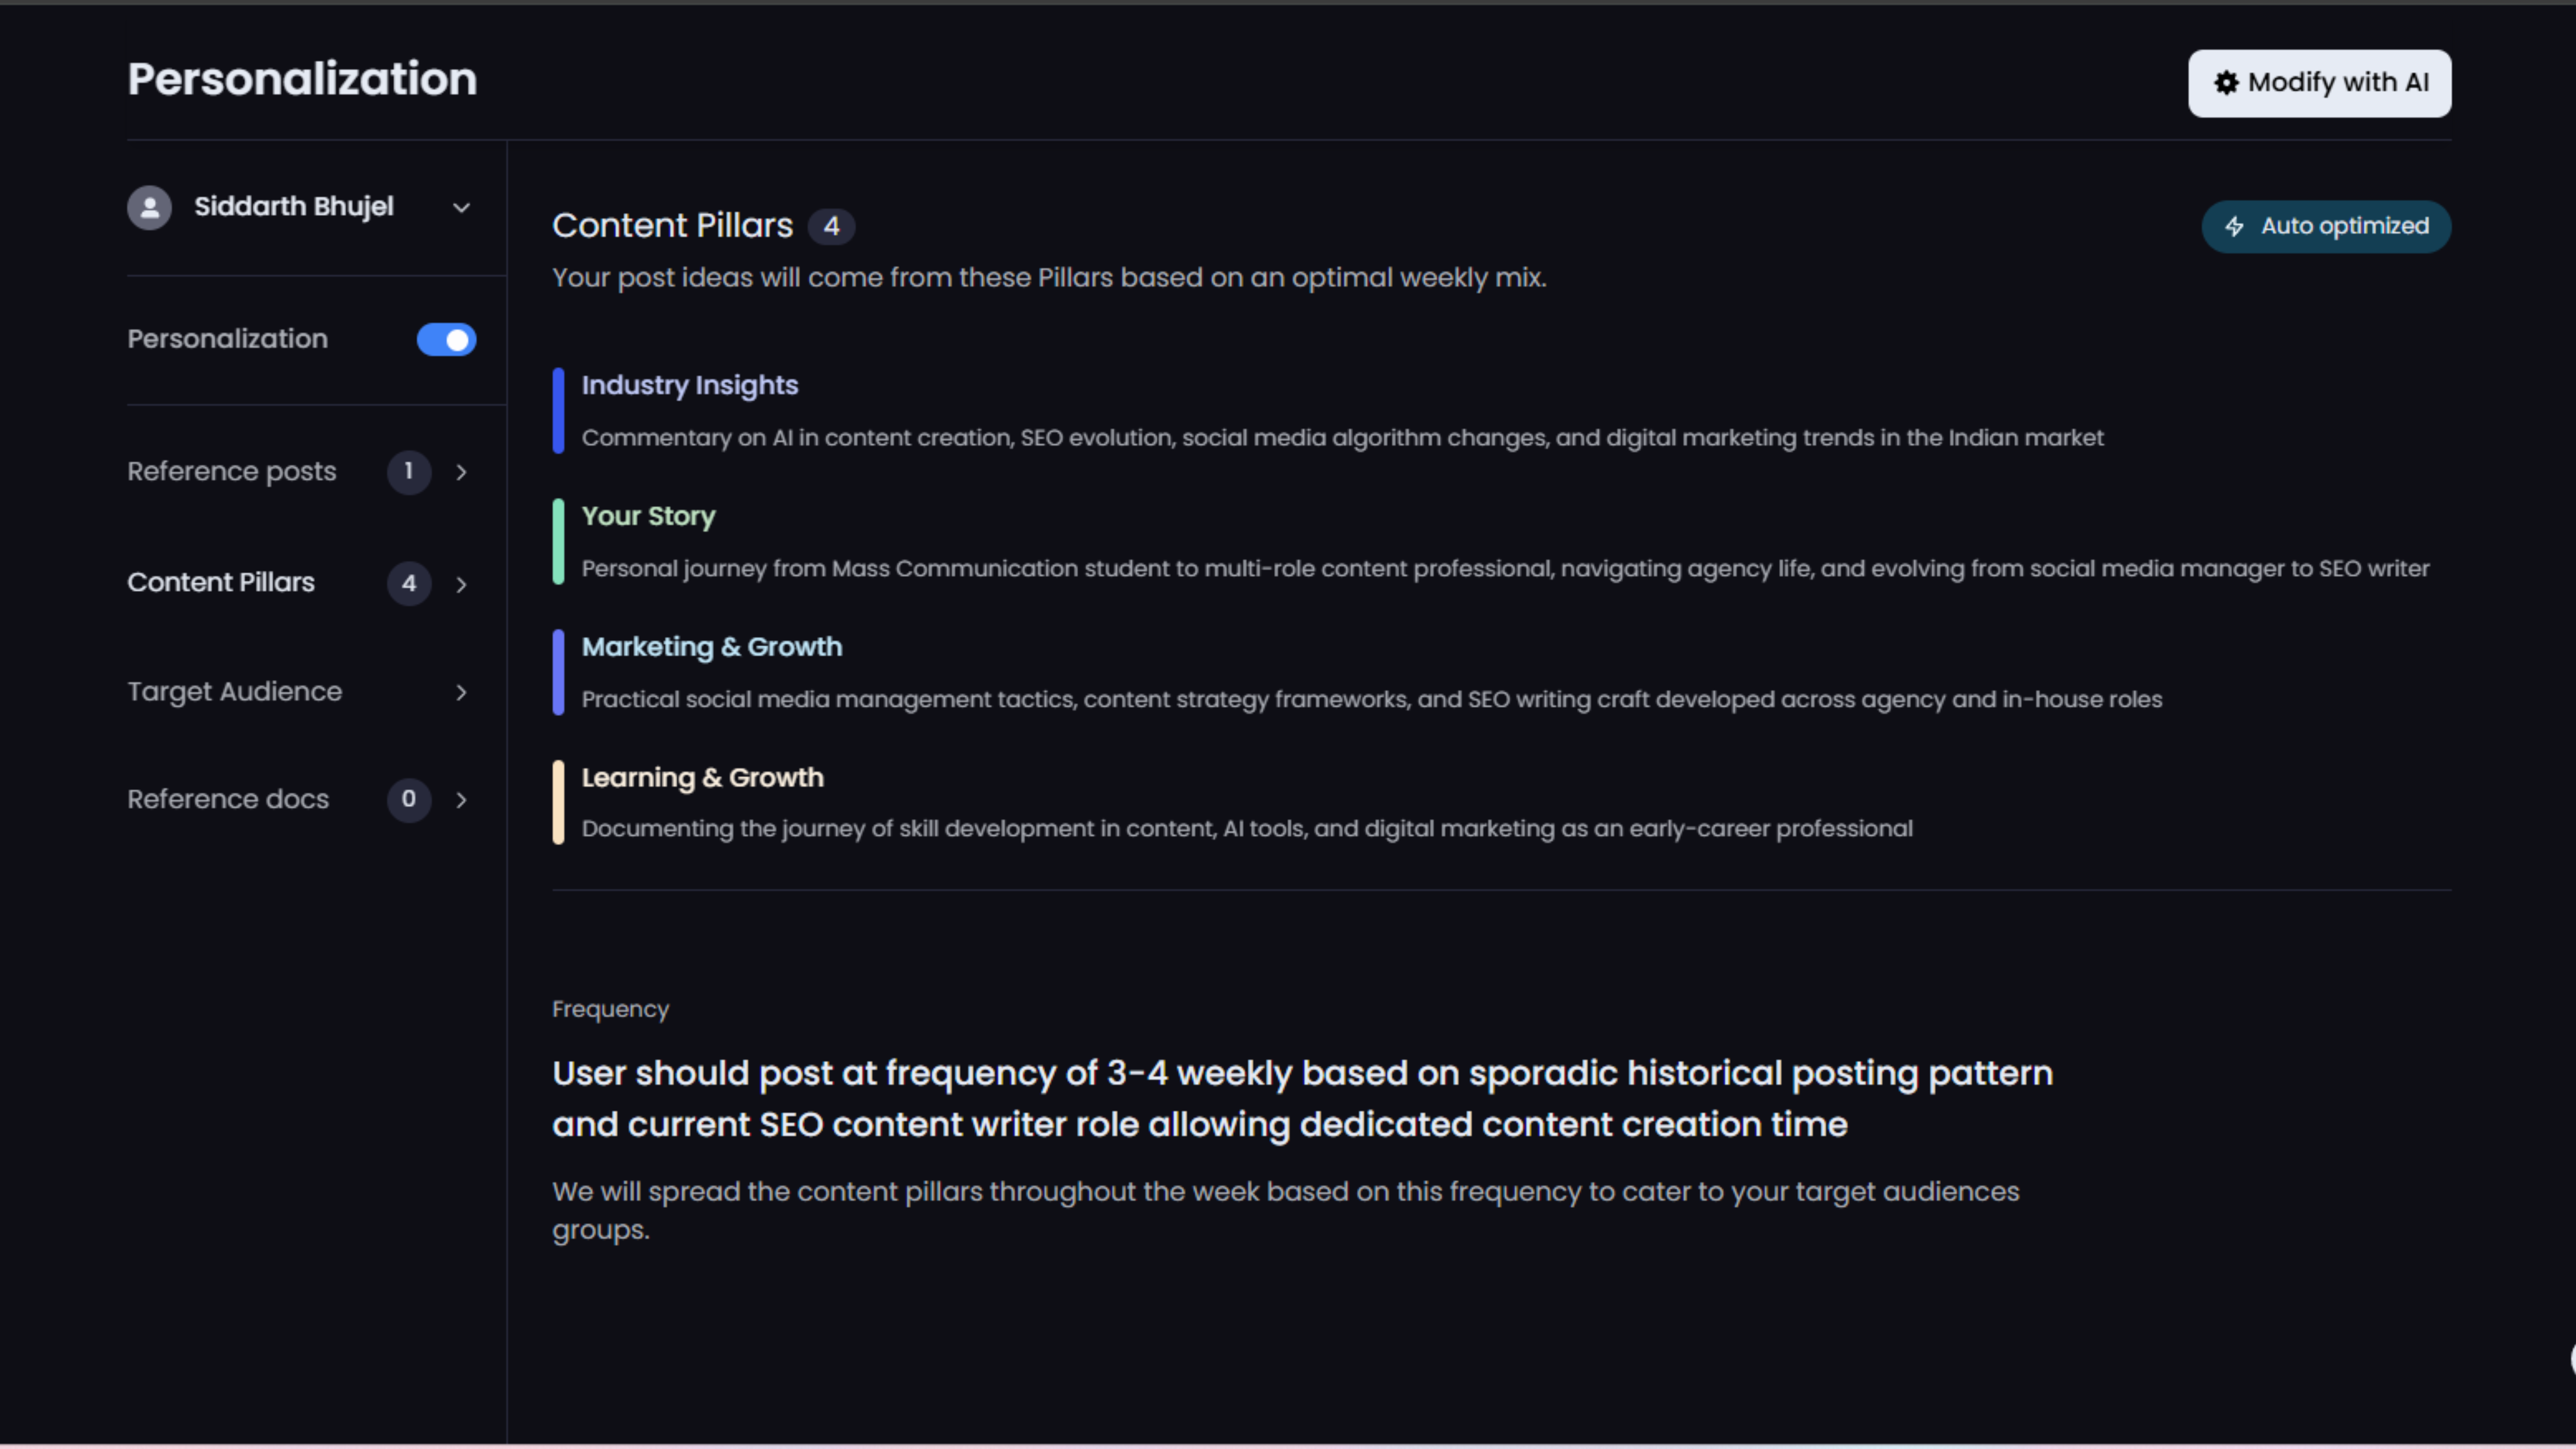Select Content Pillars in the sidebar
The image size is (2576, 1449).
(221, 582)
